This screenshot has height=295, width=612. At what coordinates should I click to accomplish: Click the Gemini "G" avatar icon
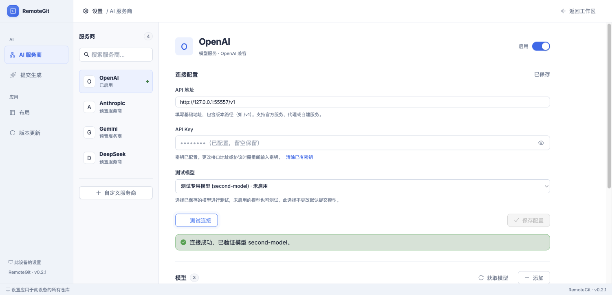point(89,132)
